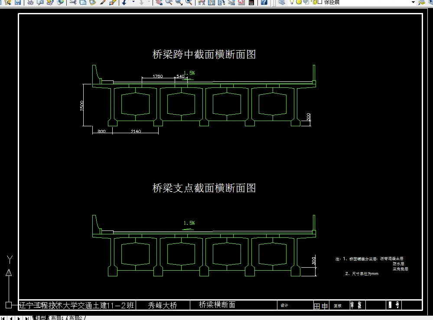Open the Markup Set Manager icon
This screenshot has height=320, width=433.
point(241,2)
